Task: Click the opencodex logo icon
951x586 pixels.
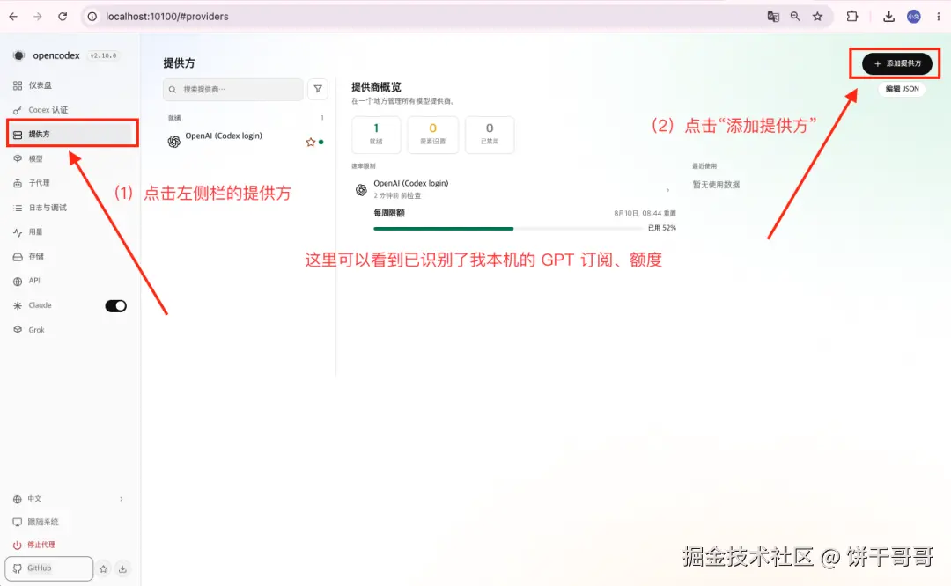Action: 18,55
